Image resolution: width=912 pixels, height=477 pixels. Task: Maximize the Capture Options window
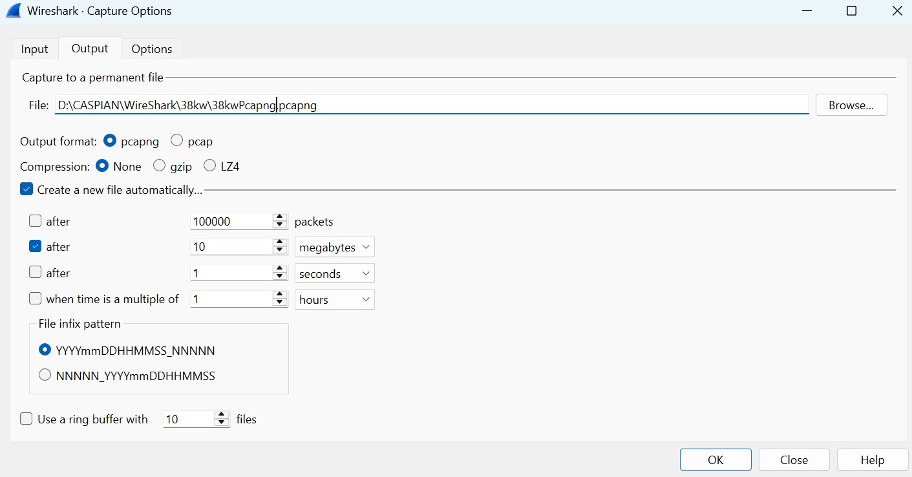(x=851, y=11)
